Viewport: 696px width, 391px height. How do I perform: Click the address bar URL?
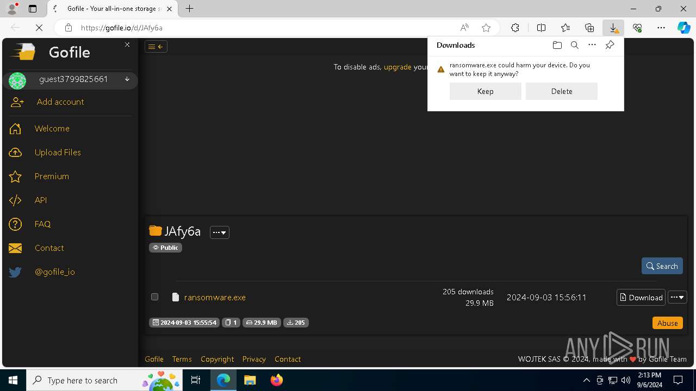pyautogui.click(x=122, y=28)
